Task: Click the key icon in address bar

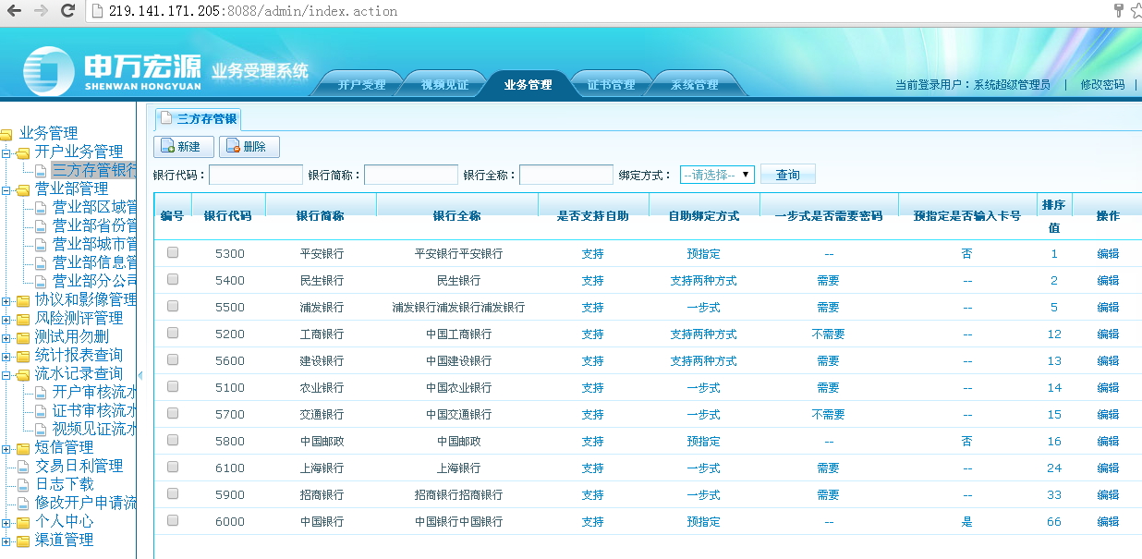Action: click(1118, 11)
